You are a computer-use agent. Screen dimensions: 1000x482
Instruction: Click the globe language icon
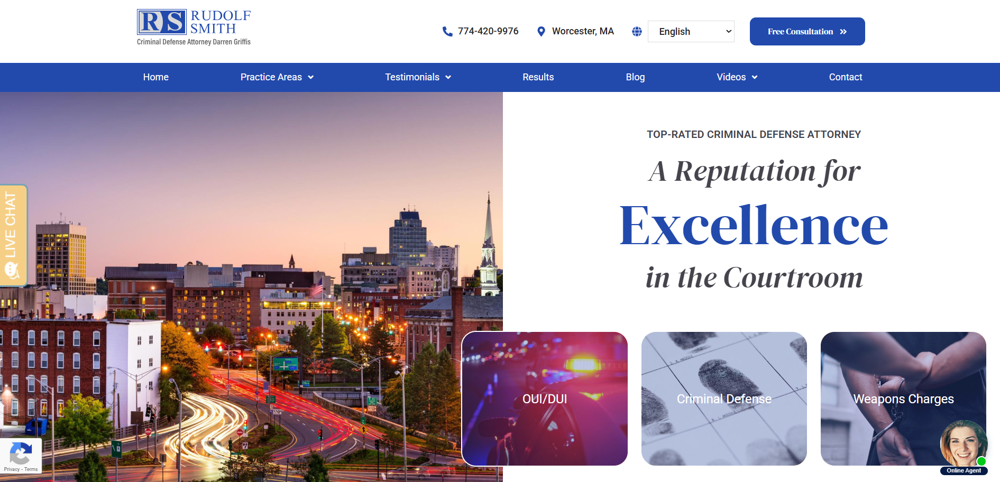coord(637,32)
